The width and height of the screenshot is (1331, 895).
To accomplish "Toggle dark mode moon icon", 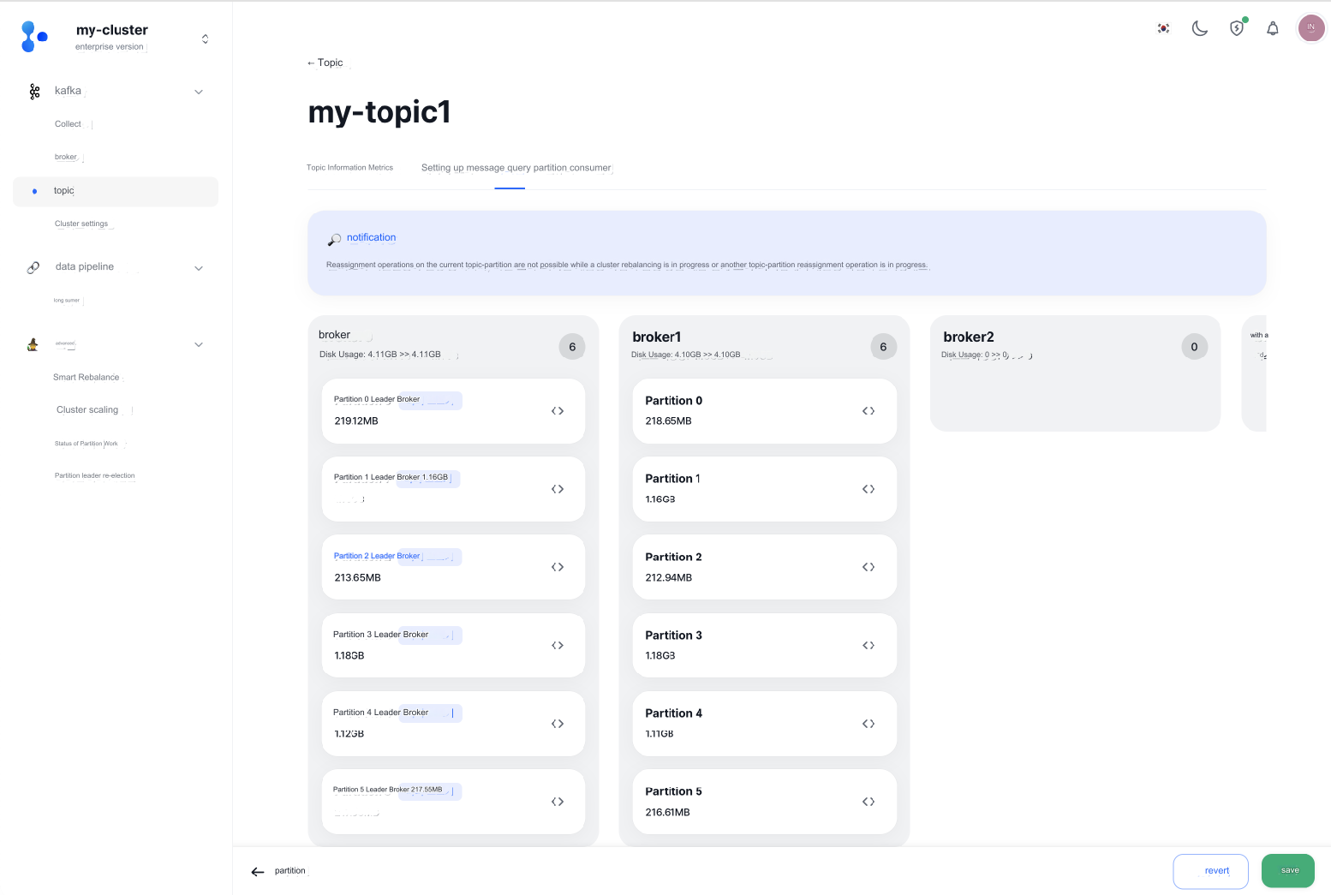I will [x=1200, y=28].
